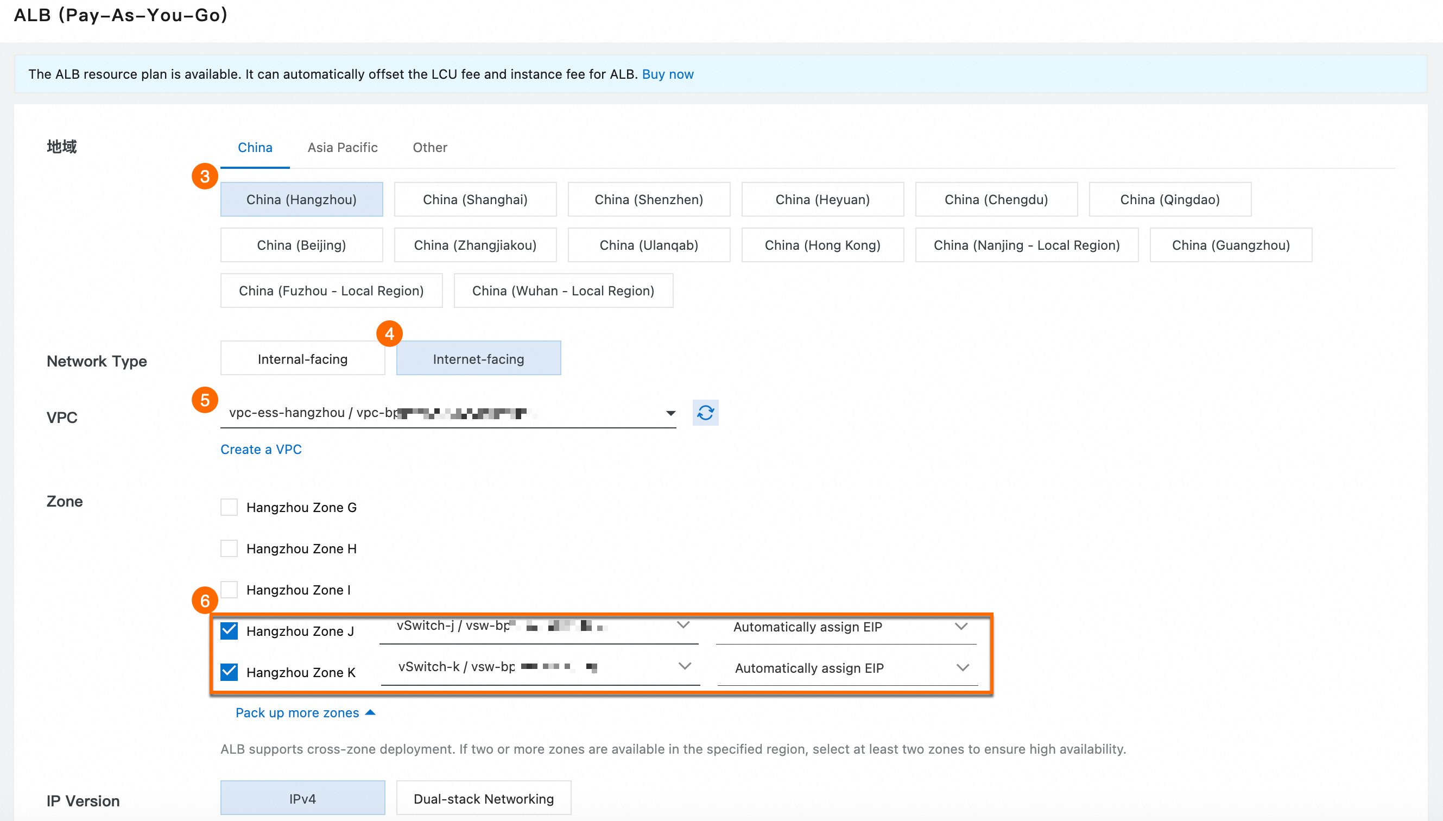The height and width of the screenshot is (821, 1443).
Task: Open the Create a VPC link
Action: click(x=261, y=450)
